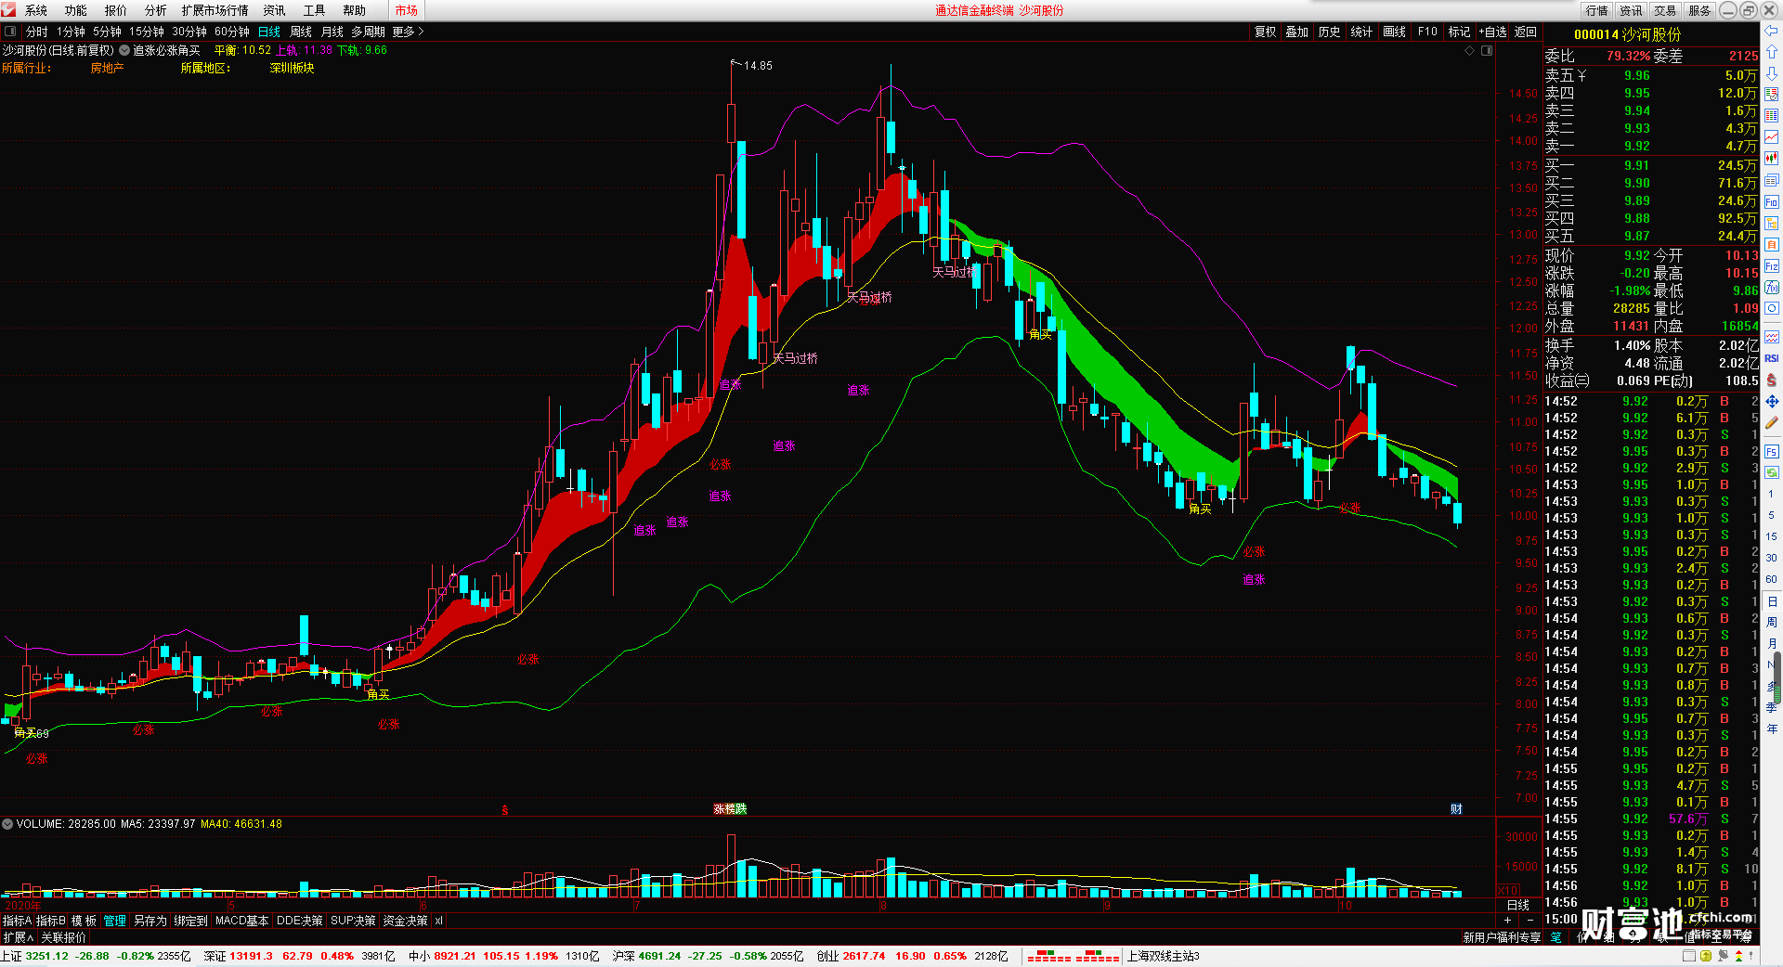Open the 日线 period selector near volume axis
The width and height of the screenshot is (1783, 967).
pos(1518,905)
